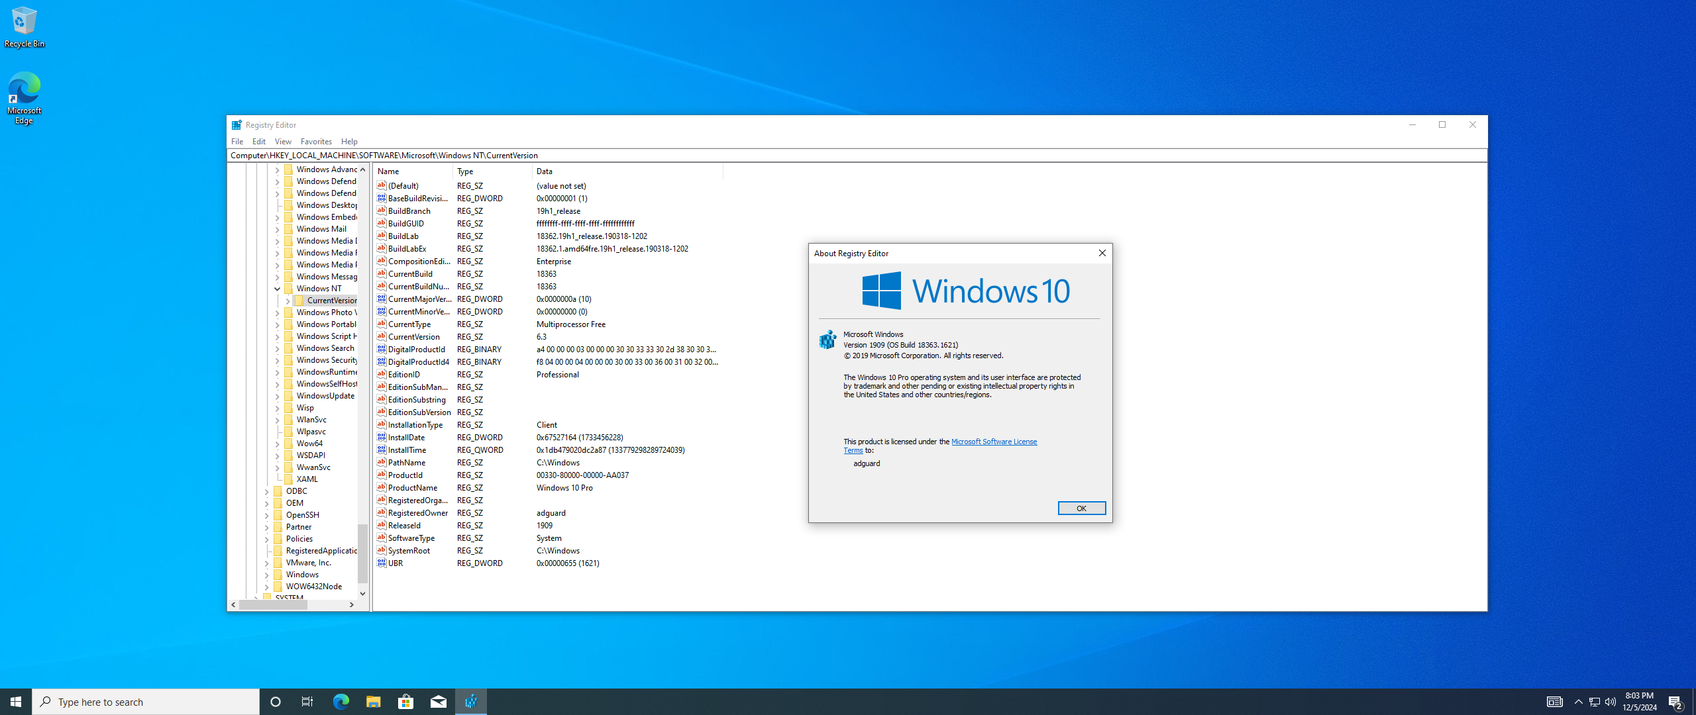Click OK in About Registry Editor
The height and width of the screenshot is (715, 1696).
point(1081,508)
